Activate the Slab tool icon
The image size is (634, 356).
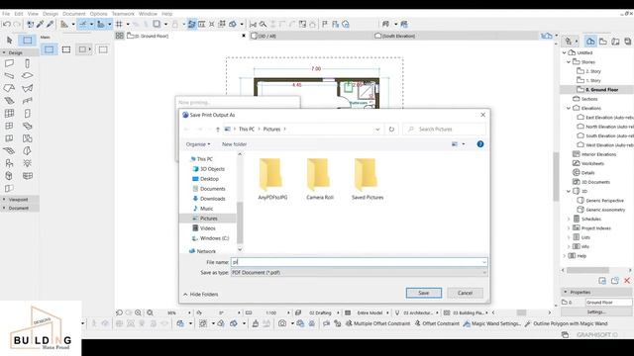coord(27,76)
